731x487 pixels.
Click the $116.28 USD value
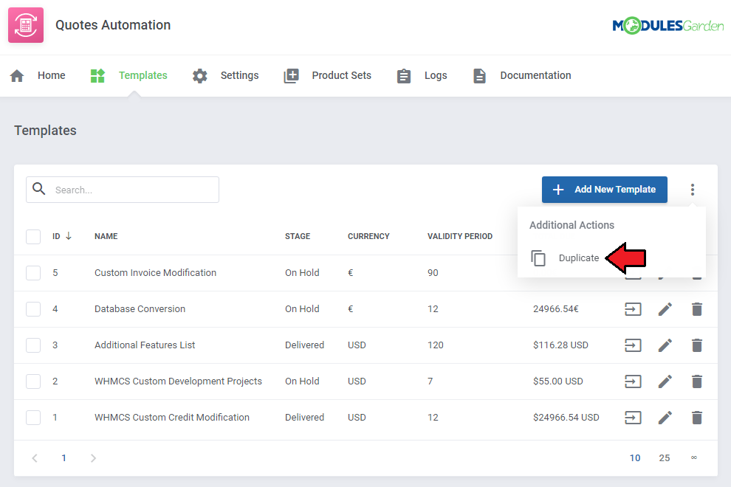pos(560,345)
